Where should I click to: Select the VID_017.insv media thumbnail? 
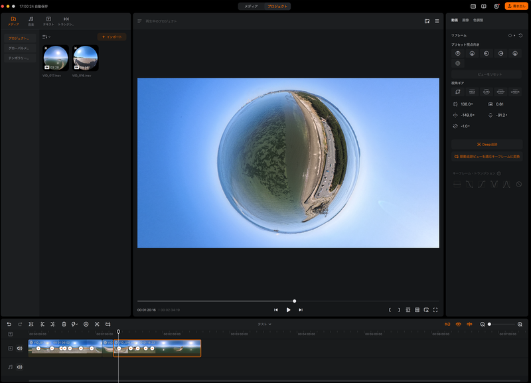pyautogui.click(x=56, y=58)
